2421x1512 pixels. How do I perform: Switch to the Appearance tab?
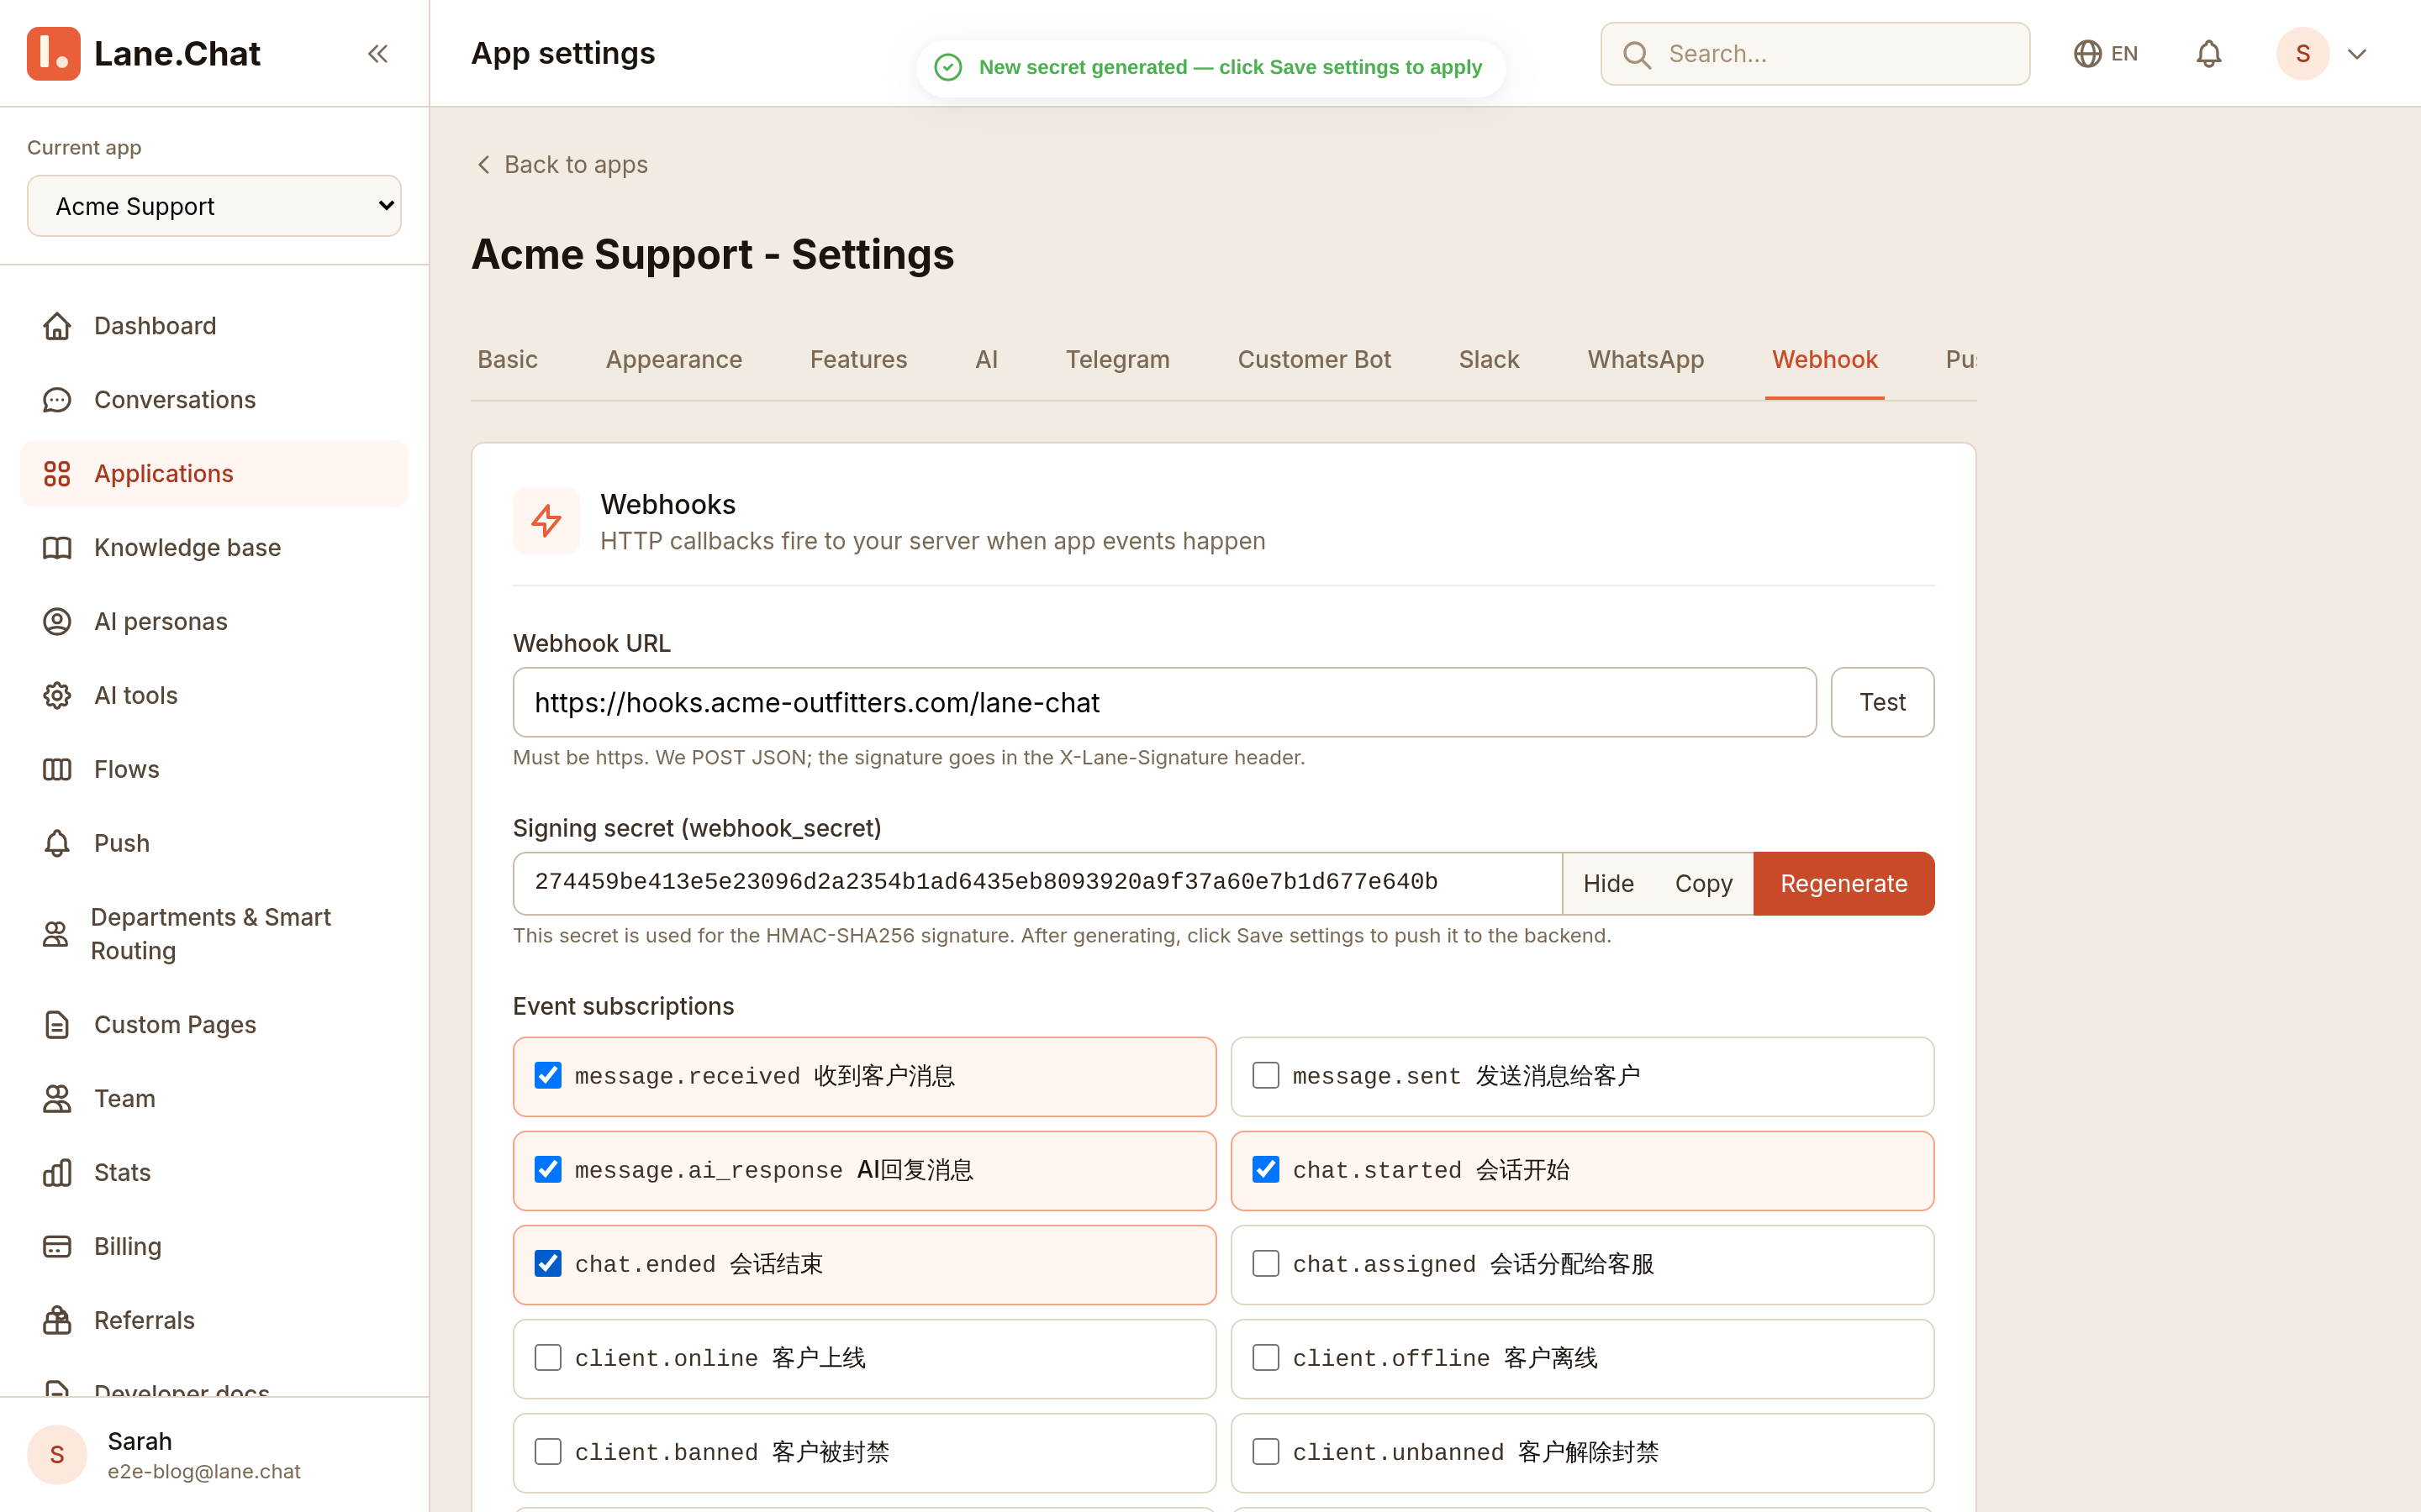(673, 360)
